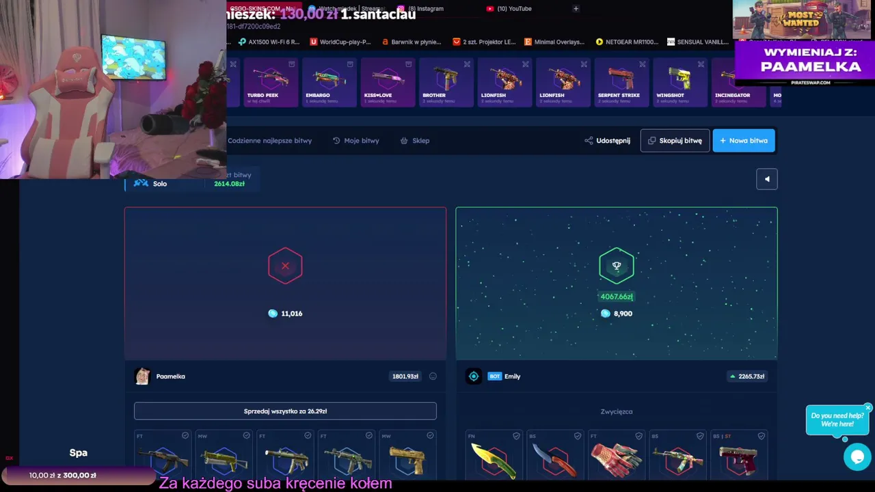Click the 4067.66zł winnings amount
Viewport: 875px width, 492px height.
[x=617, y=297]
